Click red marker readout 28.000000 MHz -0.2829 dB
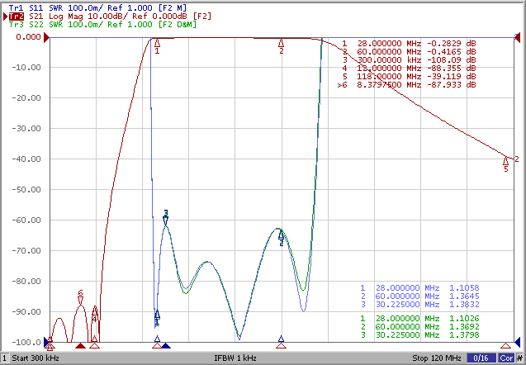Viewport: 526px width, 365px height. 409,43
